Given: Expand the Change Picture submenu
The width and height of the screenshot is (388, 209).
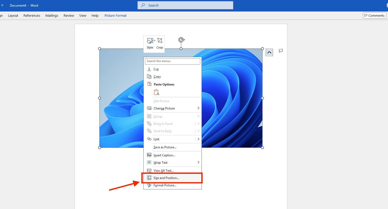Looking at the screenshot, I should (198, 108).
